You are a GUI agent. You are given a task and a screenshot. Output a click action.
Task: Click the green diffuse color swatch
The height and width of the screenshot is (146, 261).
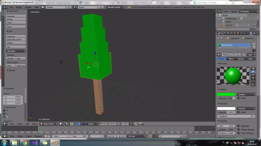(226, 94)
